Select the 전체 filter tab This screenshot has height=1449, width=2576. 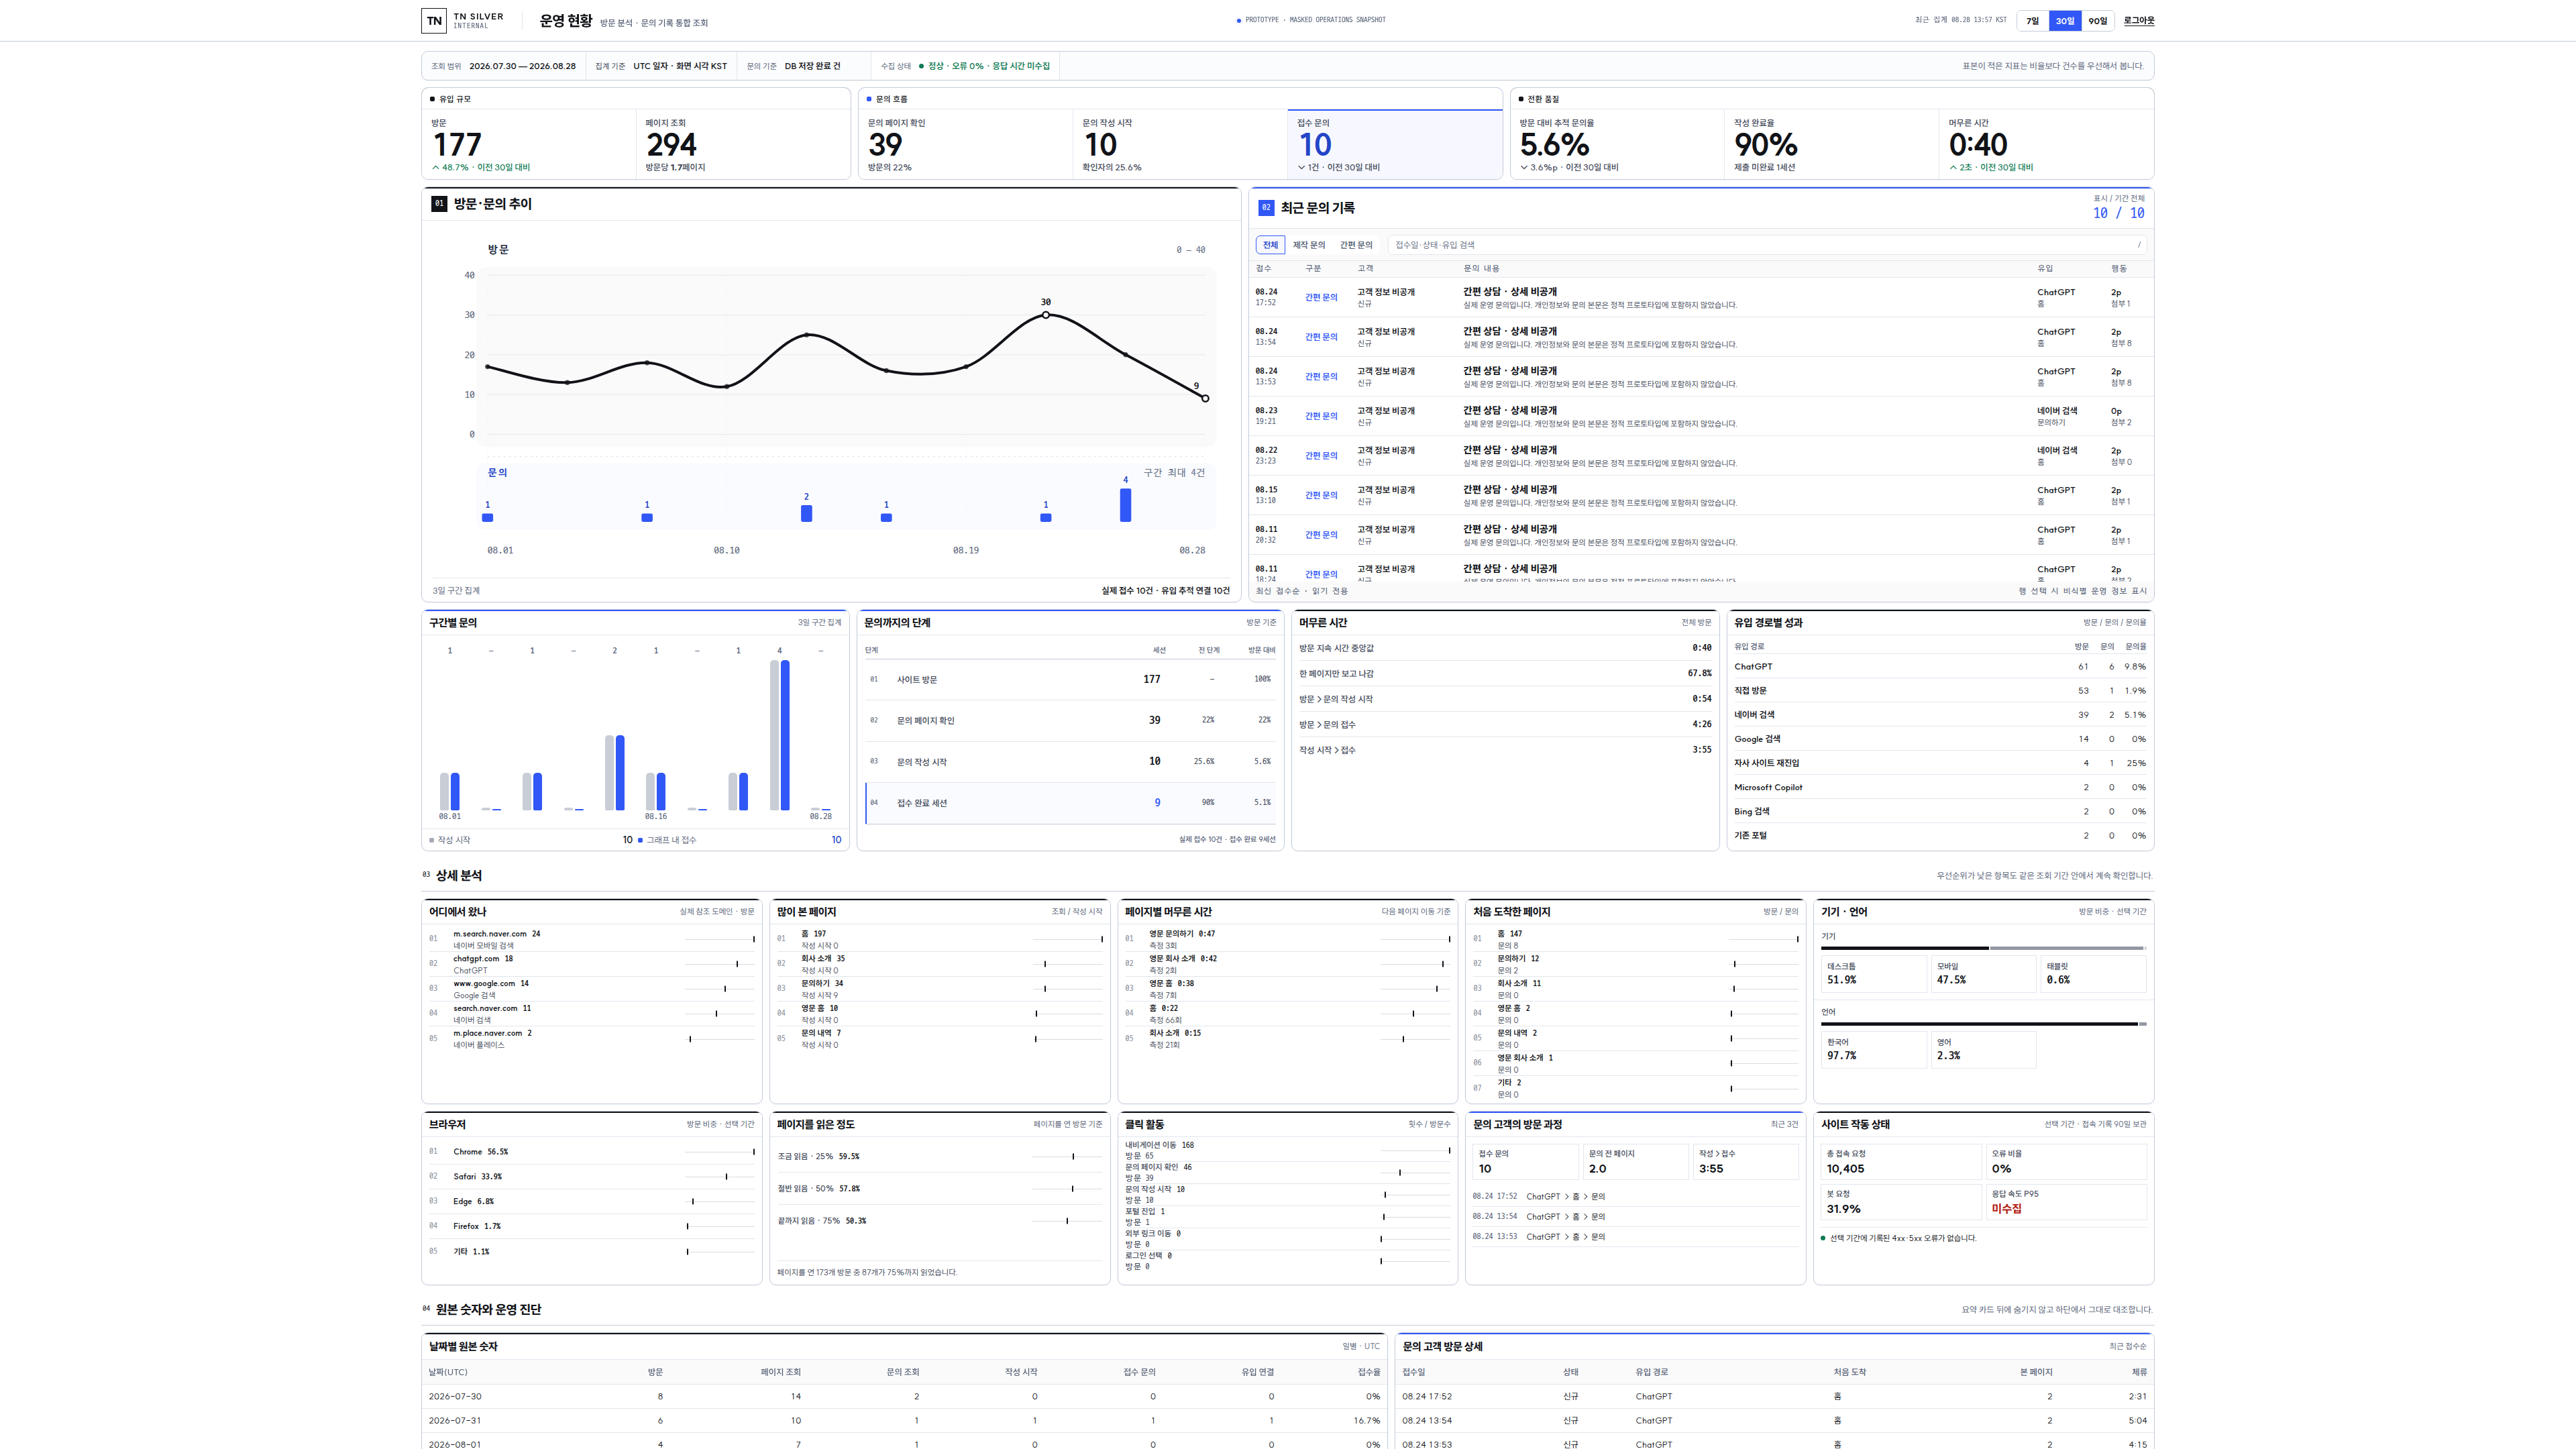[1270, 245]
